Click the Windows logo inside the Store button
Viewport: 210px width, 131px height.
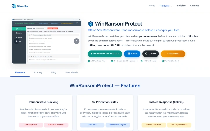[129, 54]
